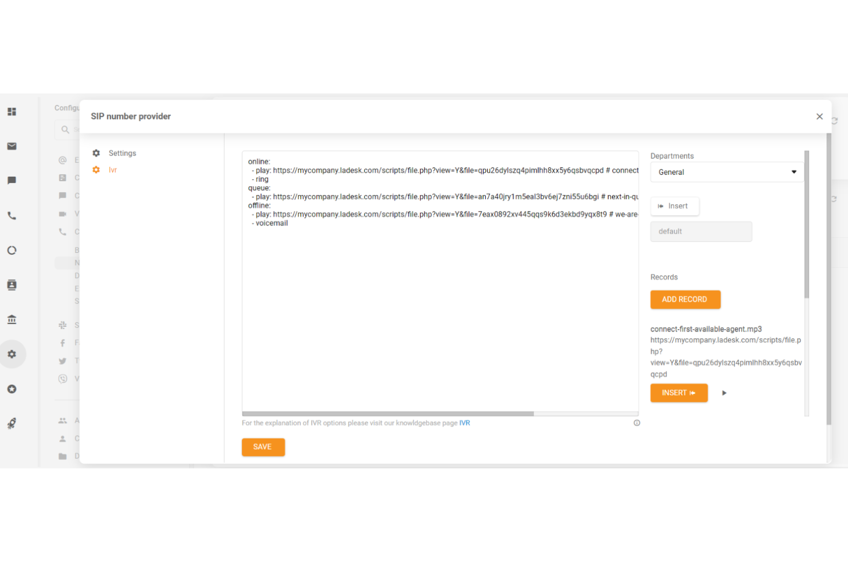Image resolution: width=848 pixels, height=566 pixels.
Task: Open the Knowledge base building icon
Action: [11, 319]
